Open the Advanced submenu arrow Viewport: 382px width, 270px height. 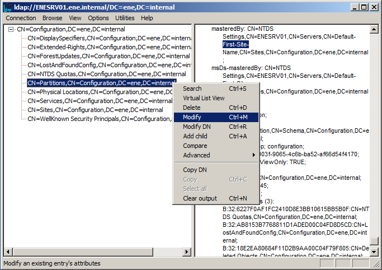click(253, 155)
